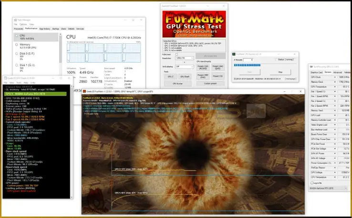Click the FurMark GPU Stress Test banner
This screenshot has height=218, width=352.
click(x=194, y=24)
